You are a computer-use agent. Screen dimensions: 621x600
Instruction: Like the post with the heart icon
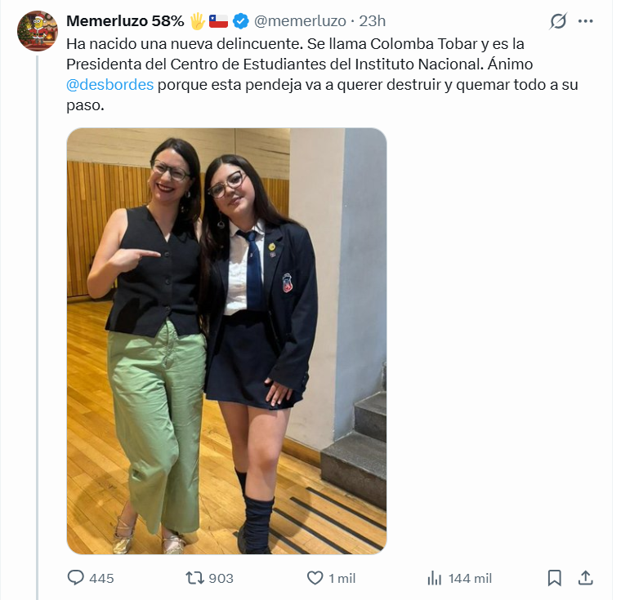(x=315, y=578)
